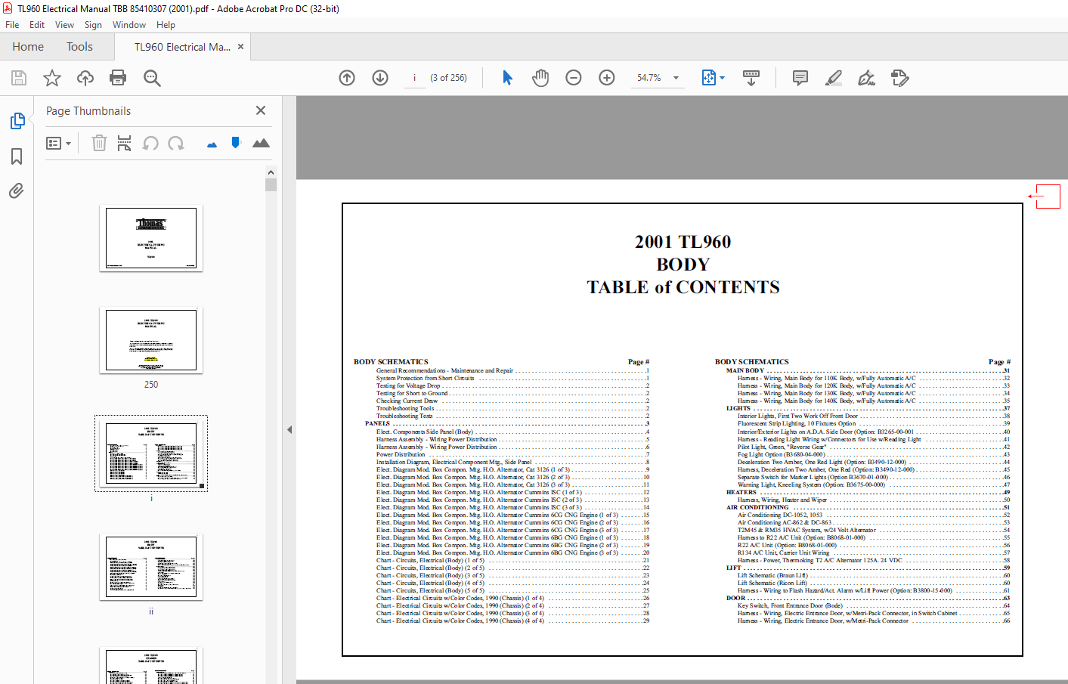Select first cover page thumbnail

(x=151, y=238)
